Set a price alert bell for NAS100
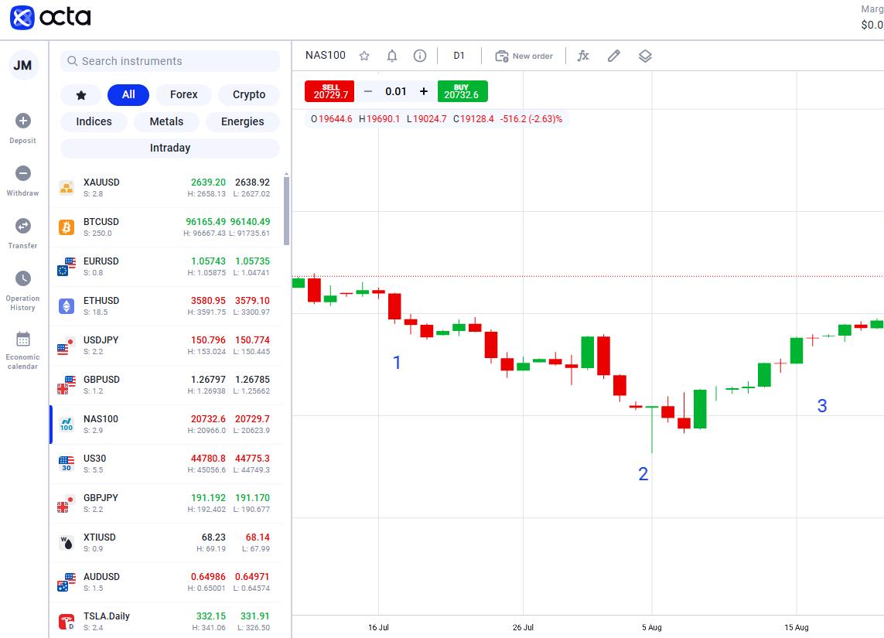Viewport: 884px width, 638px height. [x=392, y=56]
